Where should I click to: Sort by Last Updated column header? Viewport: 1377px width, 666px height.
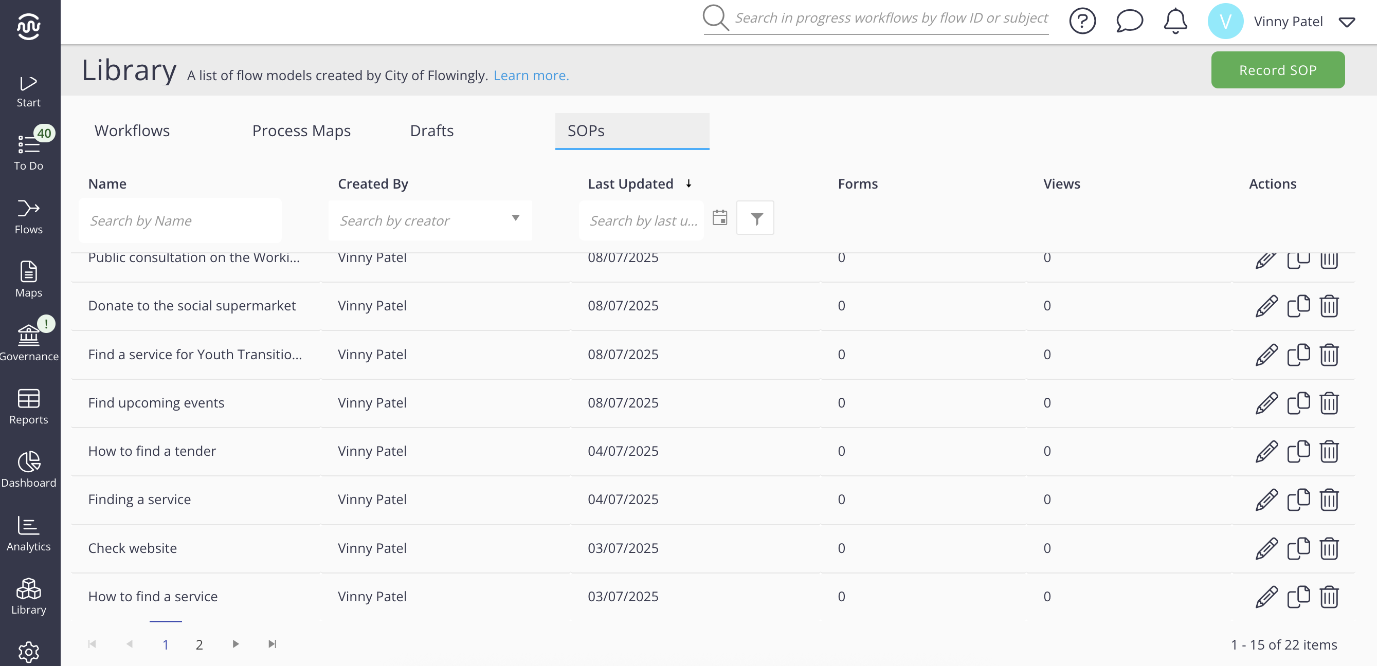(x=630, y=184)
